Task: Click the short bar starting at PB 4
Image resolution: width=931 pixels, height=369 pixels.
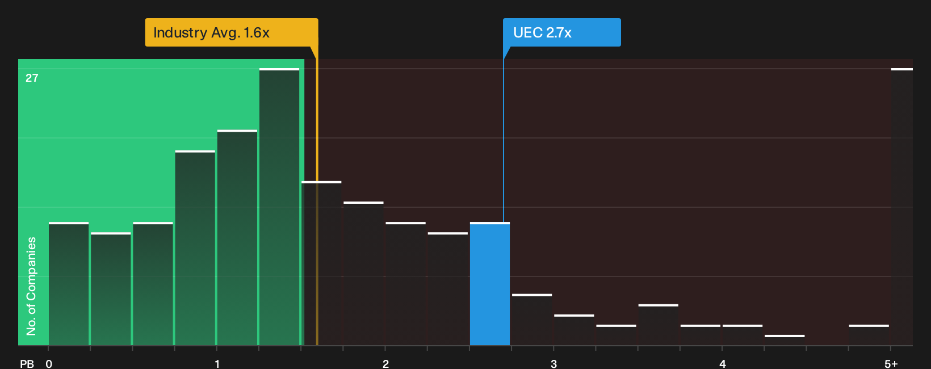Action: tap(743, 335)
